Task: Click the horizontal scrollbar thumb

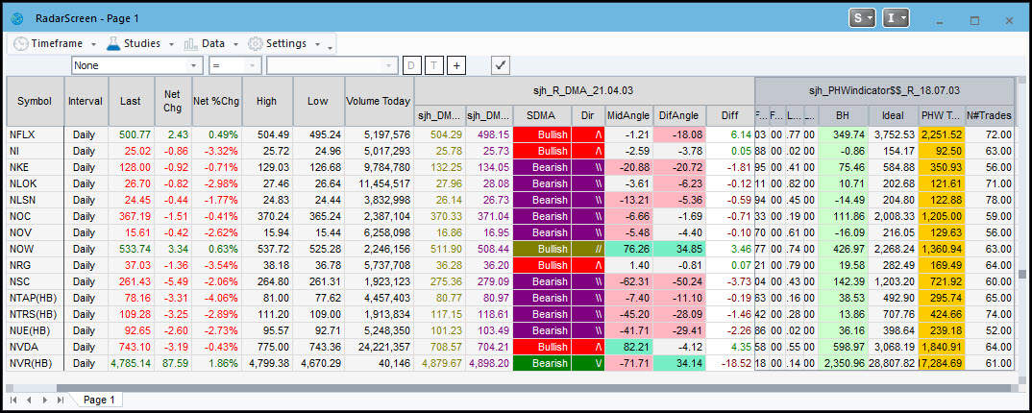Action: tap(535, 388)
